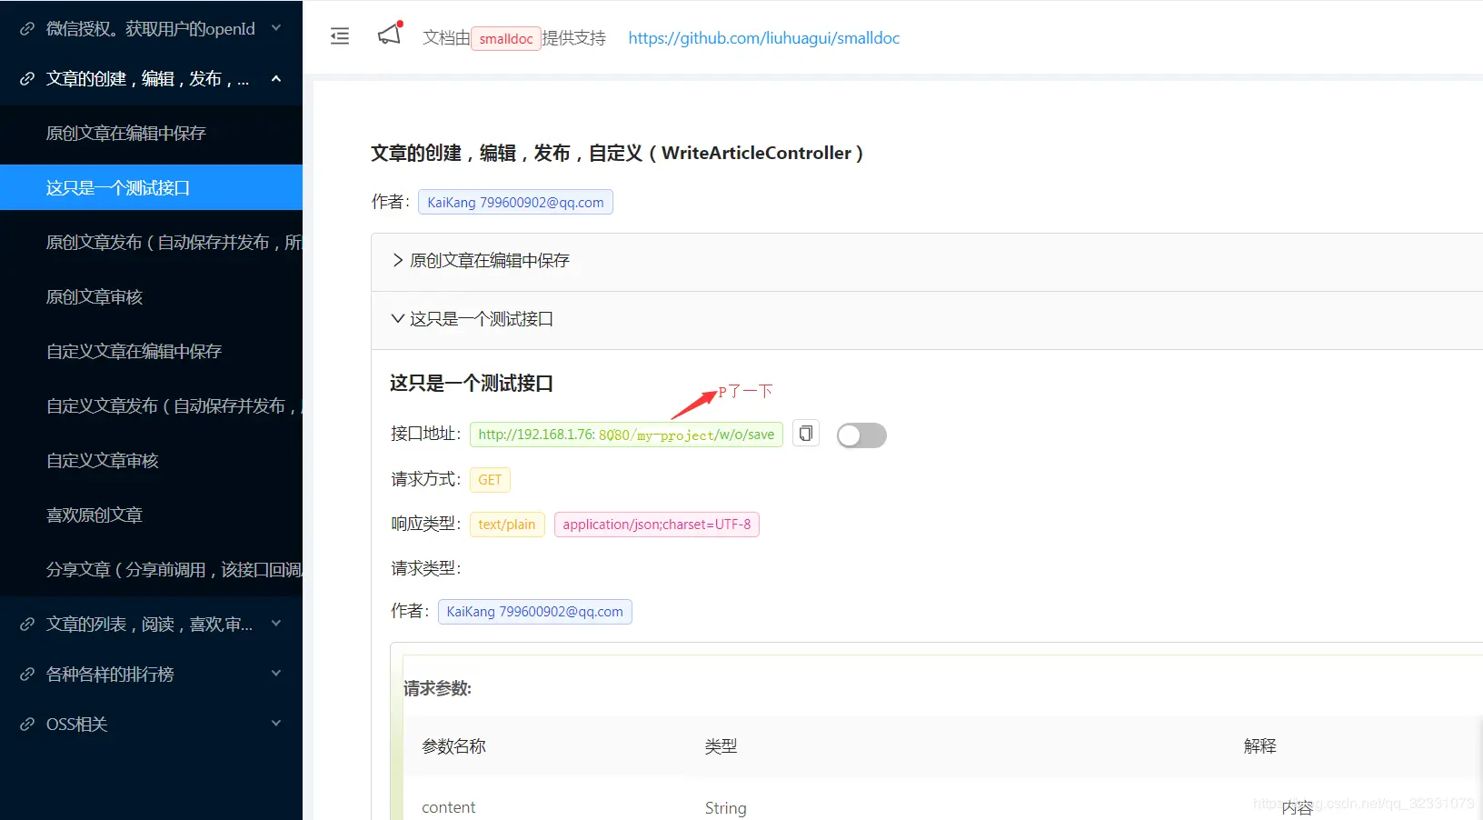Click the link icon beside 文章的列表 group
1483x820 pixels.
pyautogui.click(x=25, y=624)
